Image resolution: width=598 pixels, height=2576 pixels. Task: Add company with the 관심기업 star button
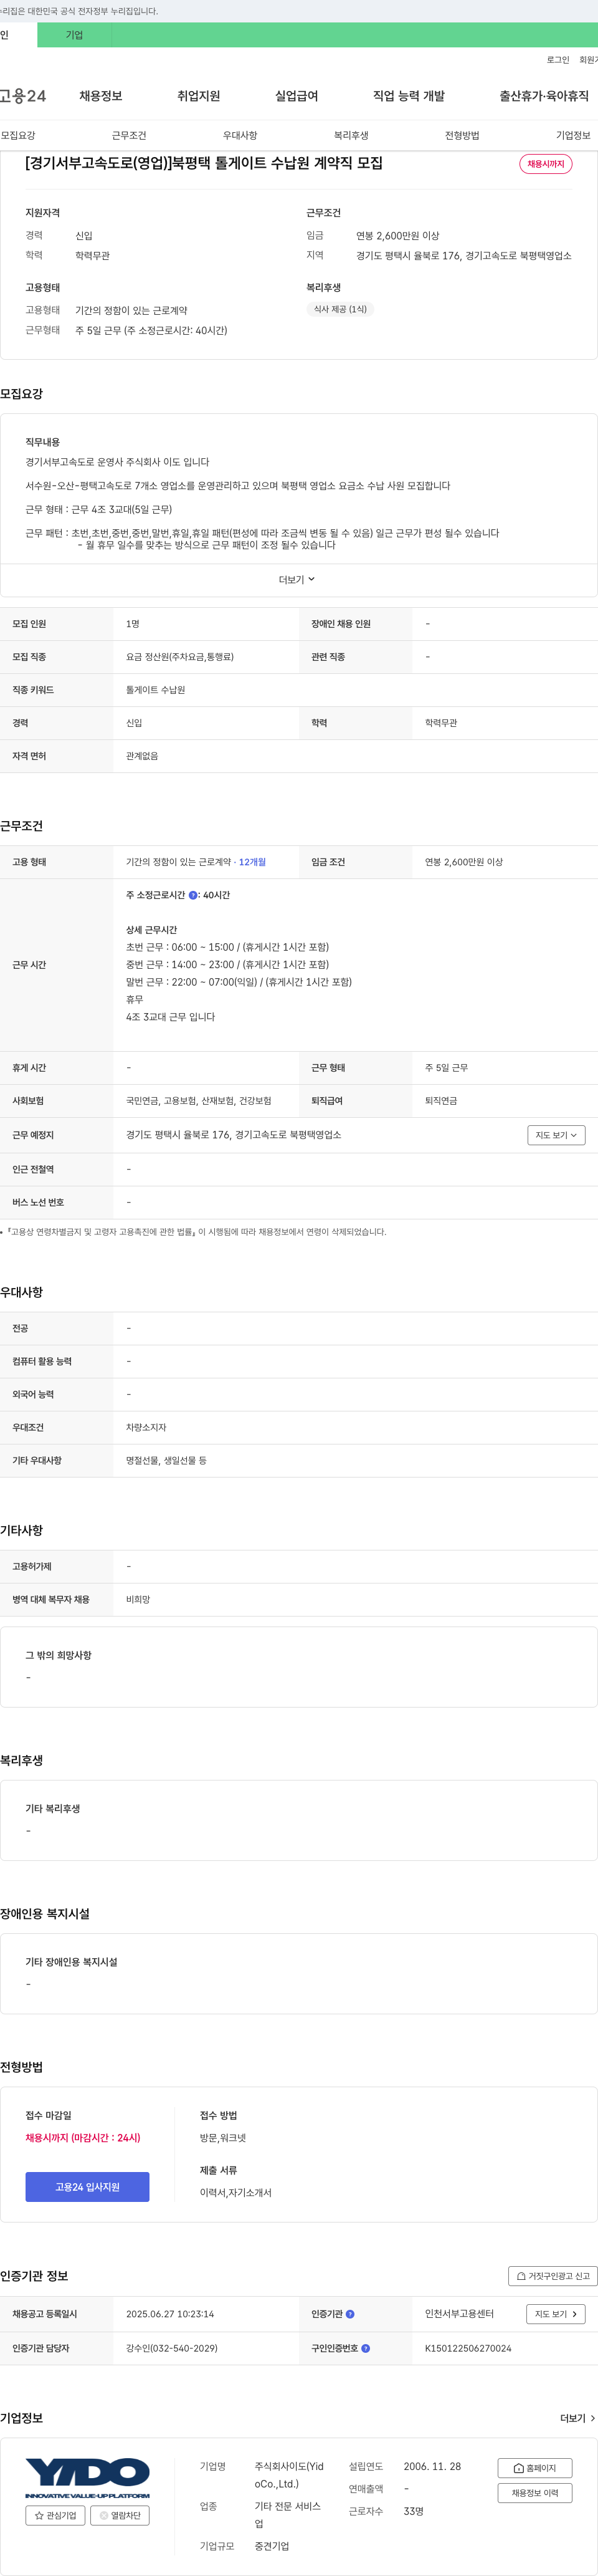55,2515
